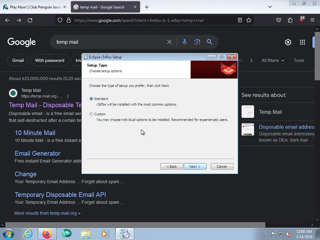The width and height of the screenshot is (320, 240).
Task: Toggle reader view in address bar
Action: tap(240, 20)
